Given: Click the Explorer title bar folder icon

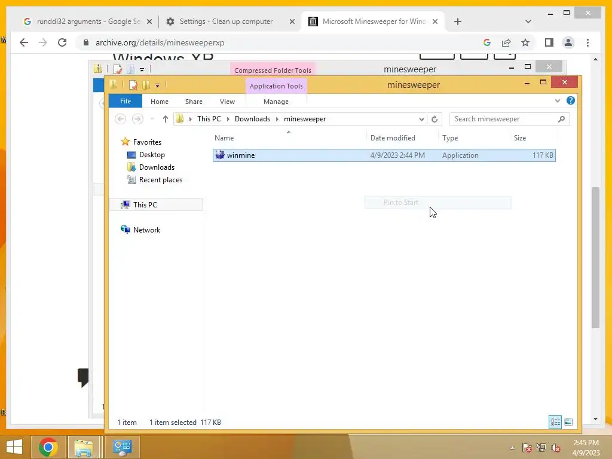Looking at the screenshot, I should [x=113, y=84].
